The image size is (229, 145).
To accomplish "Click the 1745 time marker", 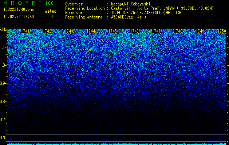I will point(113,31).
